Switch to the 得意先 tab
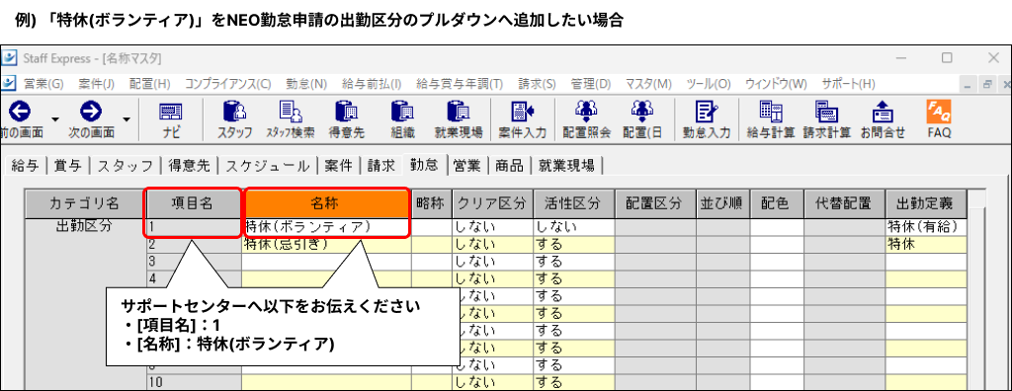The width and height of the screenshot is (1012, 391). [x=189, y=166]
